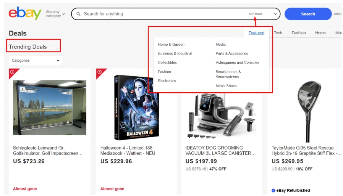This screenshot has height=196, width=343.
Task: Switch to the Tech tab
Action: [x=278, y=33]
